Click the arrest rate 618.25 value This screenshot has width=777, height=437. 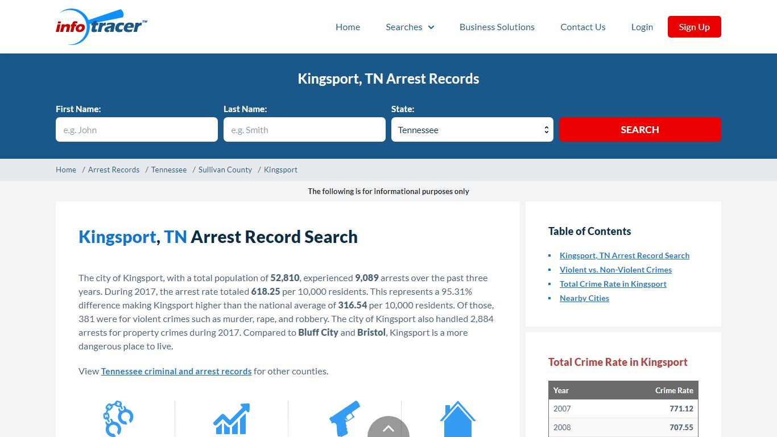click(x=266, y=291)
